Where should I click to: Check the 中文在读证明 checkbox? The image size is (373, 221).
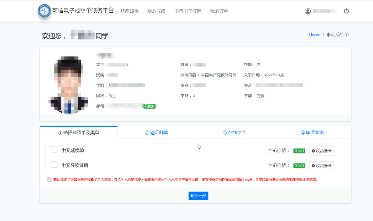[x=54, y=165]
